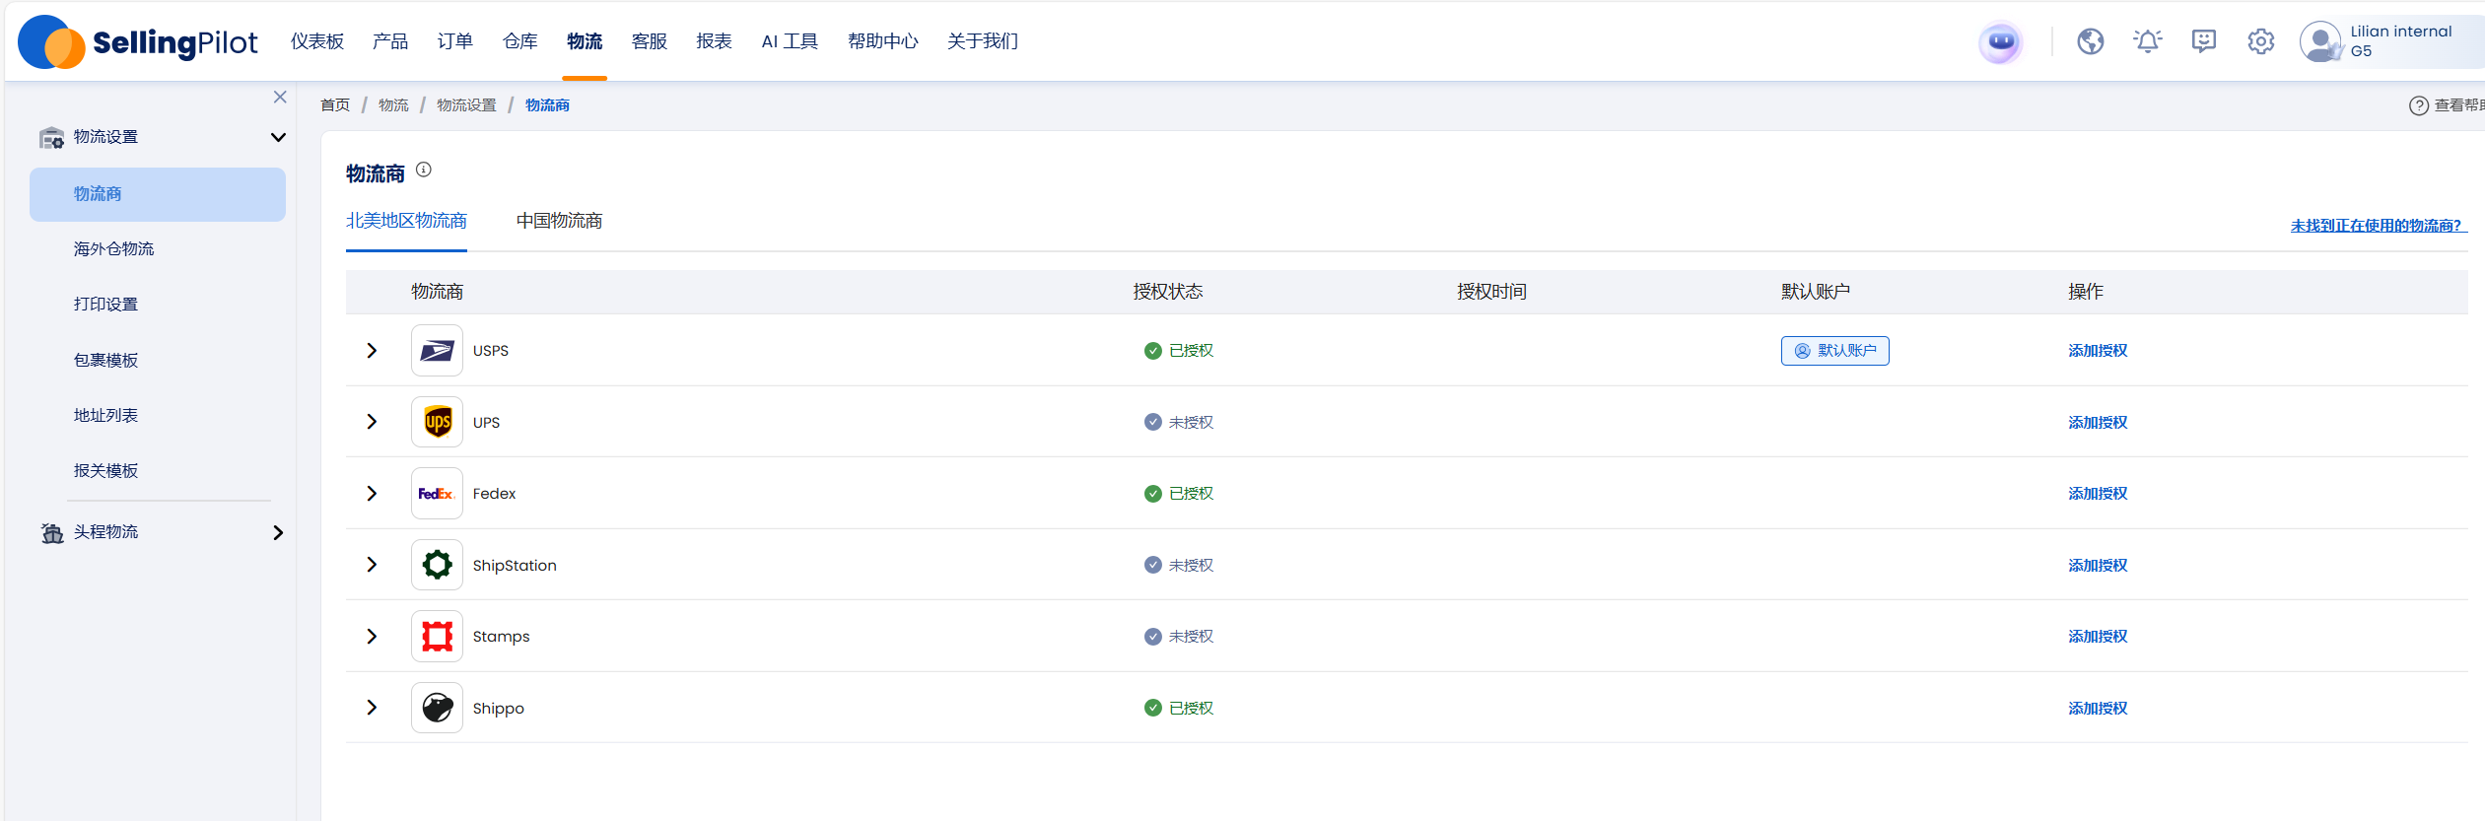Open the feedback message icon
2485x821 pixels.
click(2203, 41)
